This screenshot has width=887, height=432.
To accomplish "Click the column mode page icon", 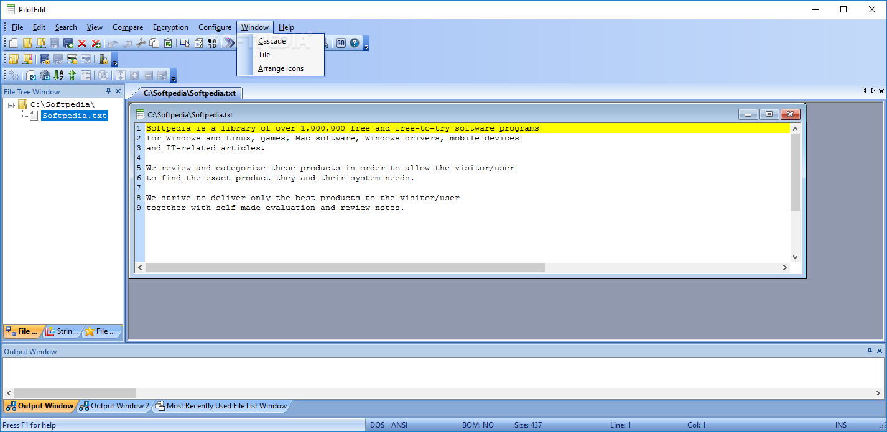I will (x=198, y=43).
